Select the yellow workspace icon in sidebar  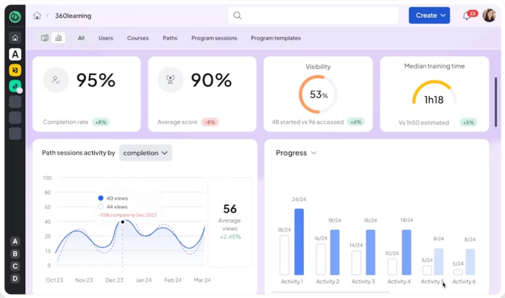point(15,70)
